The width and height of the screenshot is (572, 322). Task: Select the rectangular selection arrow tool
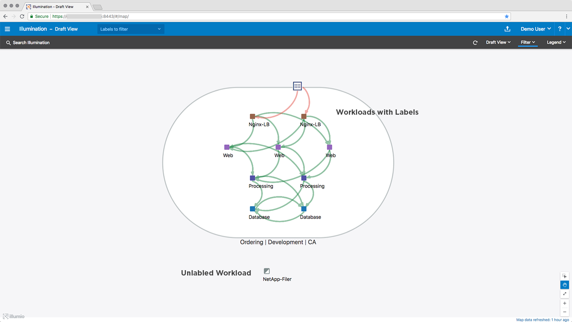[565, 276]
